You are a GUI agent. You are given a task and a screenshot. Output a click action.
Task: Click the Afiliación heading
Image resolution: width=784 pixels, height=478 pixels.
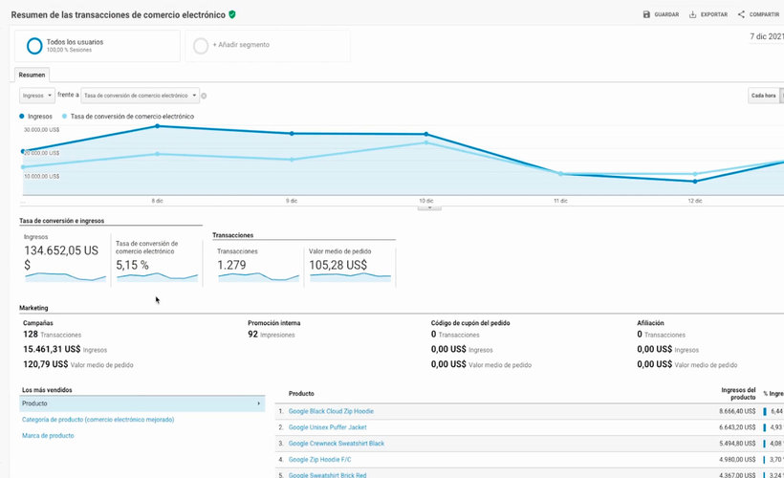click(650, 323)
